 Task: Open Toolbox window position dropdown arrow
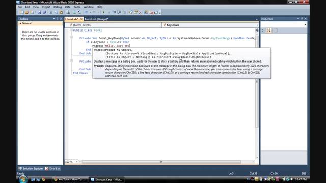tap(54, 19)
